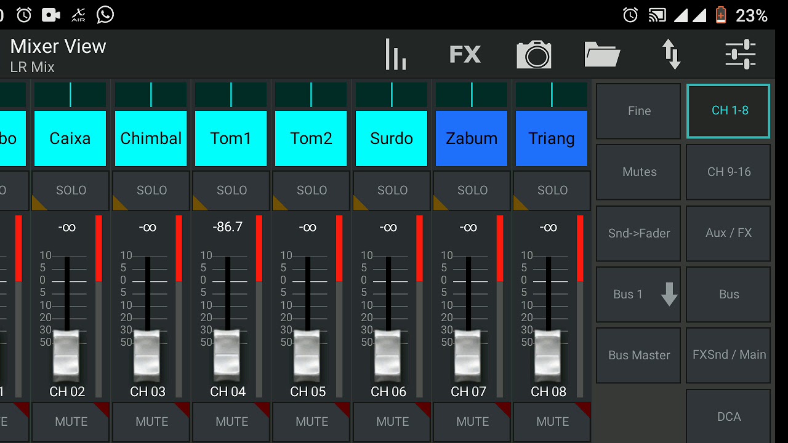This screenshot has width=788, height=443.
Task: Solo the Tom1 channel
Action: point(231,191)
